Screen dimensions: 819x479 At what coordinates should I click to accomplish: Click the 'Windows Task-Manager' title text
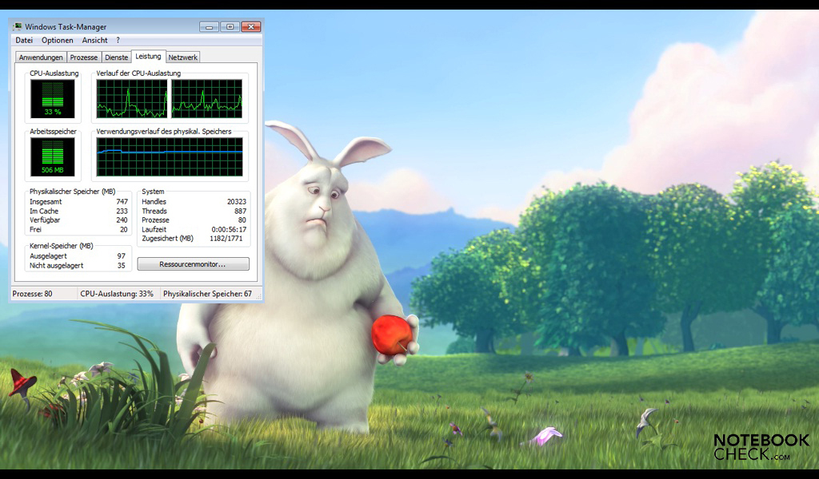[66, 26]
